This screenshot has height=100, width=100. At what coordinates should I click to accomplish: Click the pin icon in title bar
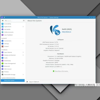pyautogui.click(x=4, y=17)
